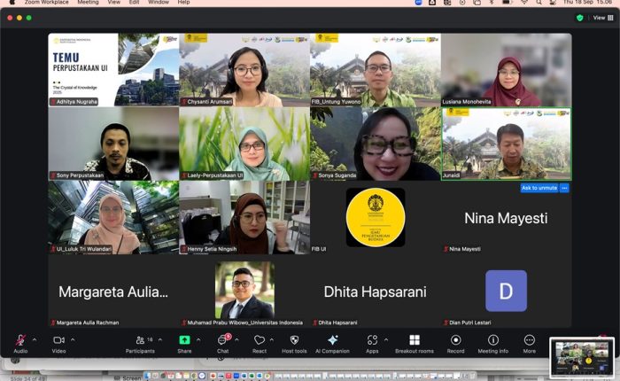Expand video options chevron next to Video
620x381 pixels.
[x=73, y=339]
